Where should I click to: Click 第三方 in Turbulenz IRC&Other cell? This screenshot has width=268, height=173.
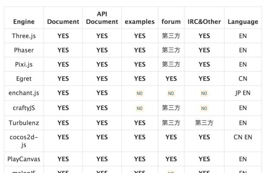pyautogui.click(x=204, y=123)
